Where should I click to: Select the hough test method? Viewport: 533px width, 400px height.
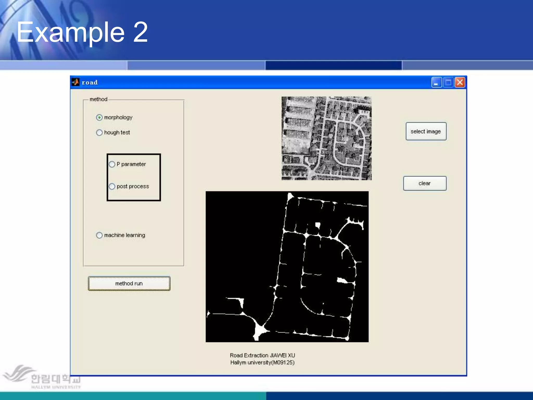click(x=99, y=133)
